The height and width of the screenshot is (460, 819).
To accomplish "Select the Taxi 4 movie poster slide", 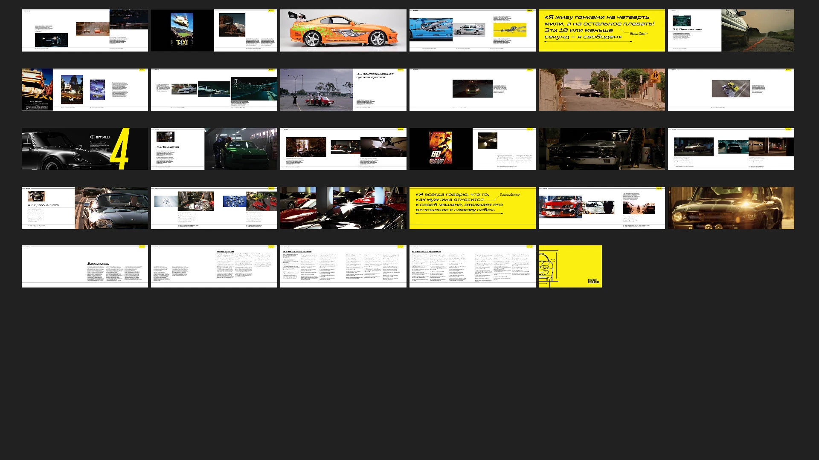I will (214, 30).
